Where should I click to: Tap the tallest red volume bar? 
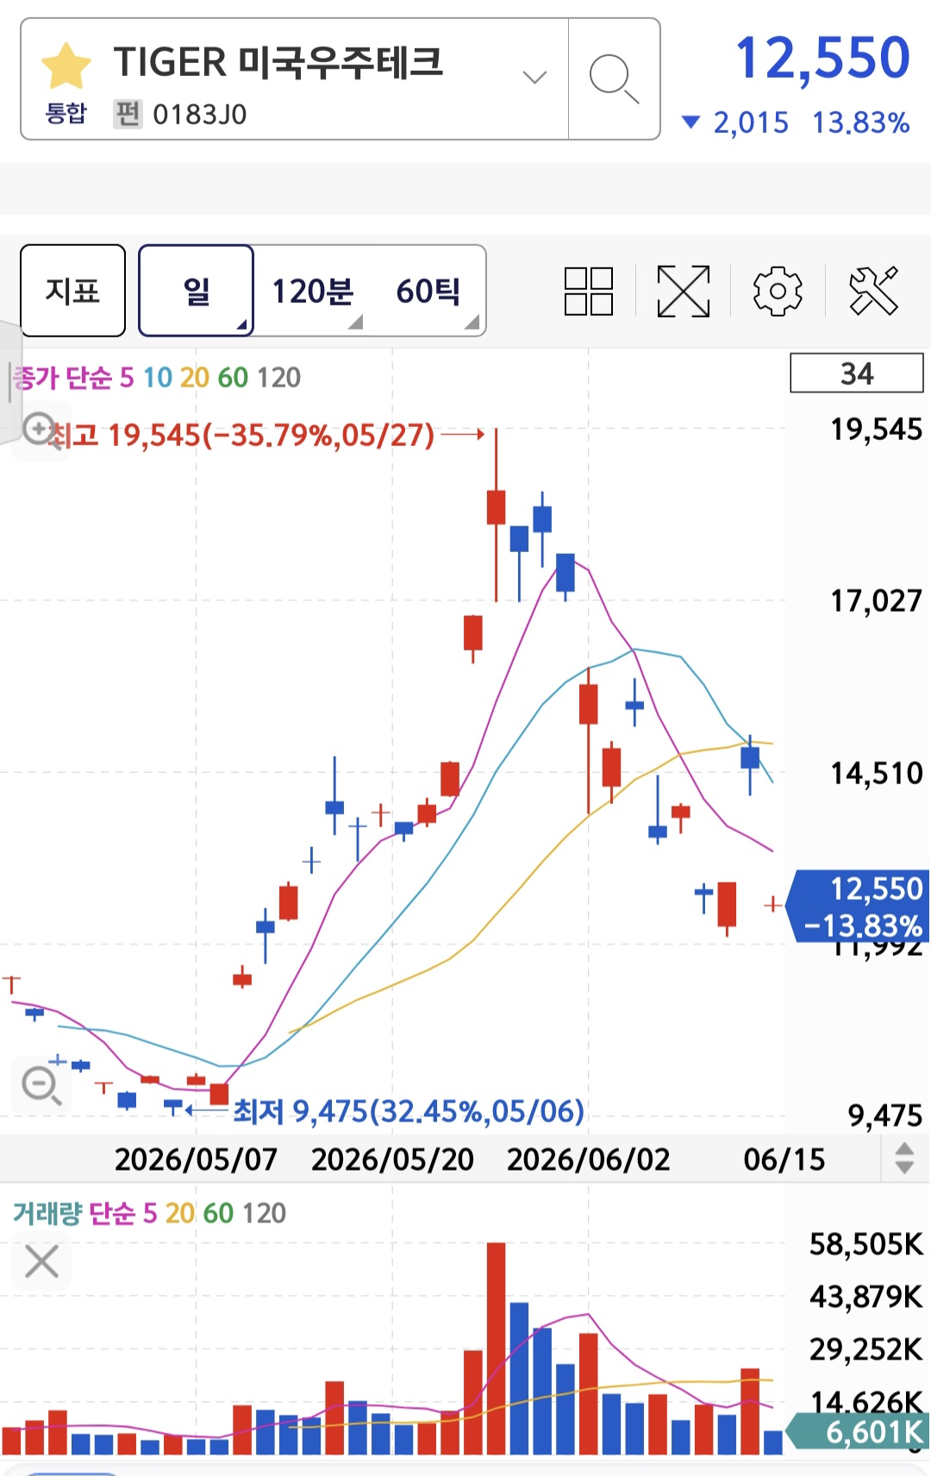pos(496,1348)
